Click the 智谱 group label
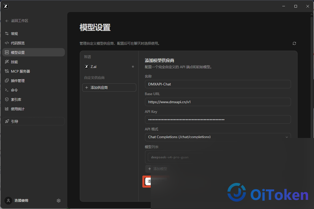The width and height of the screenshot is (314, 209). (87, 57)
